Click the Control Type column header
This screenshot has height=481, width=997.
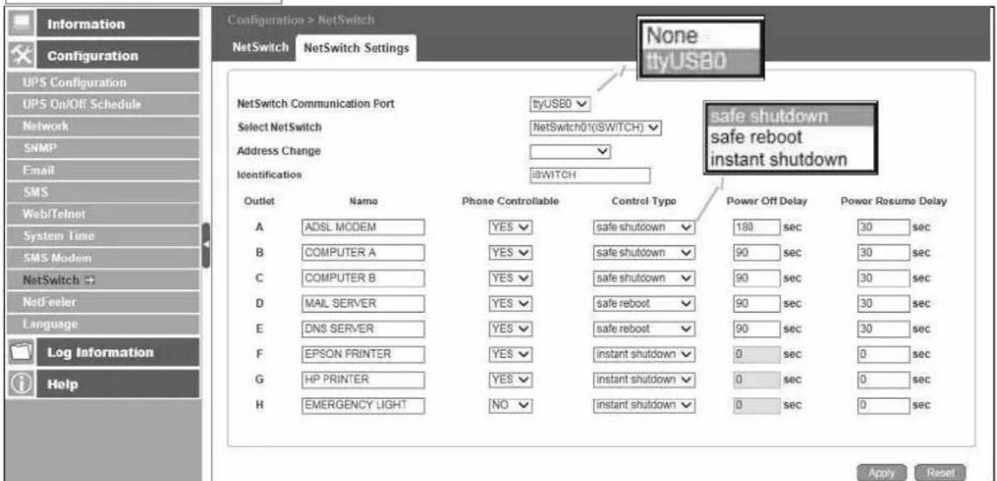coord(643,200)
